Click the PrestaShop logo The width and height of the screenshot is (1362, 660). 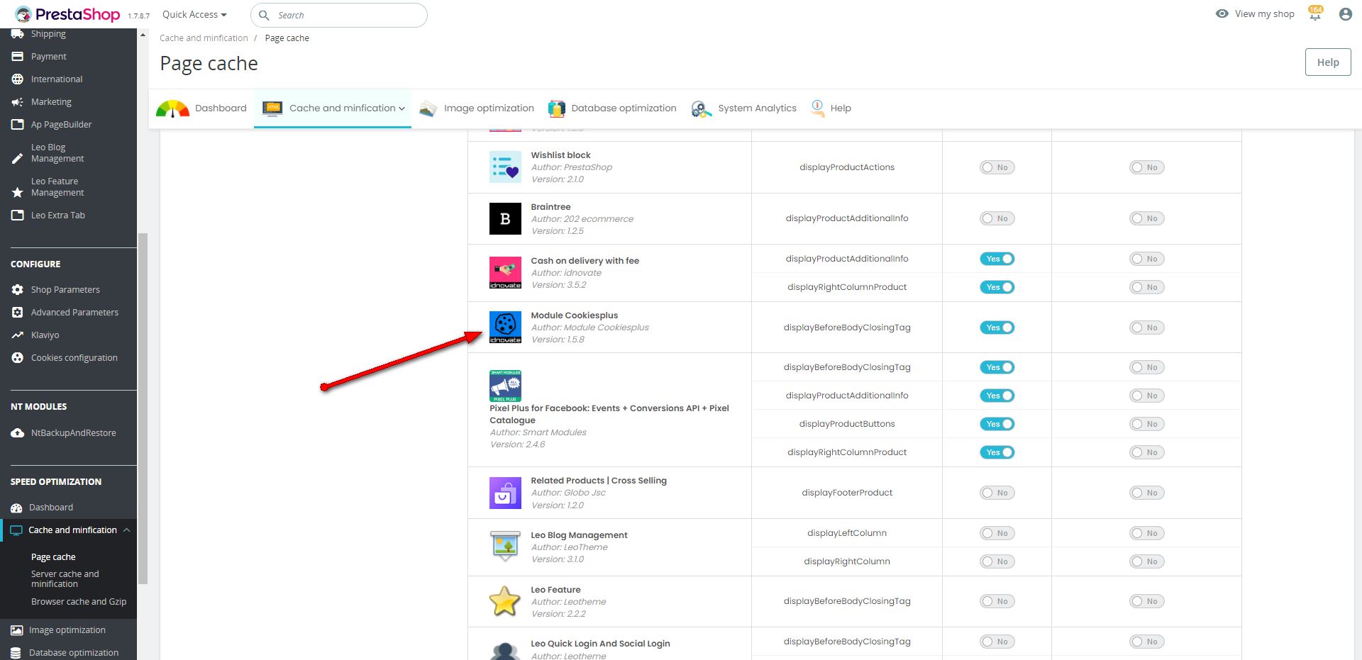[x=67, y=14]
